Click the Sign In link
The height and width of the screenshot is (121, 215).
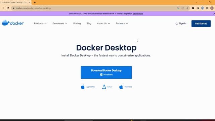click(x=182, y=24)
